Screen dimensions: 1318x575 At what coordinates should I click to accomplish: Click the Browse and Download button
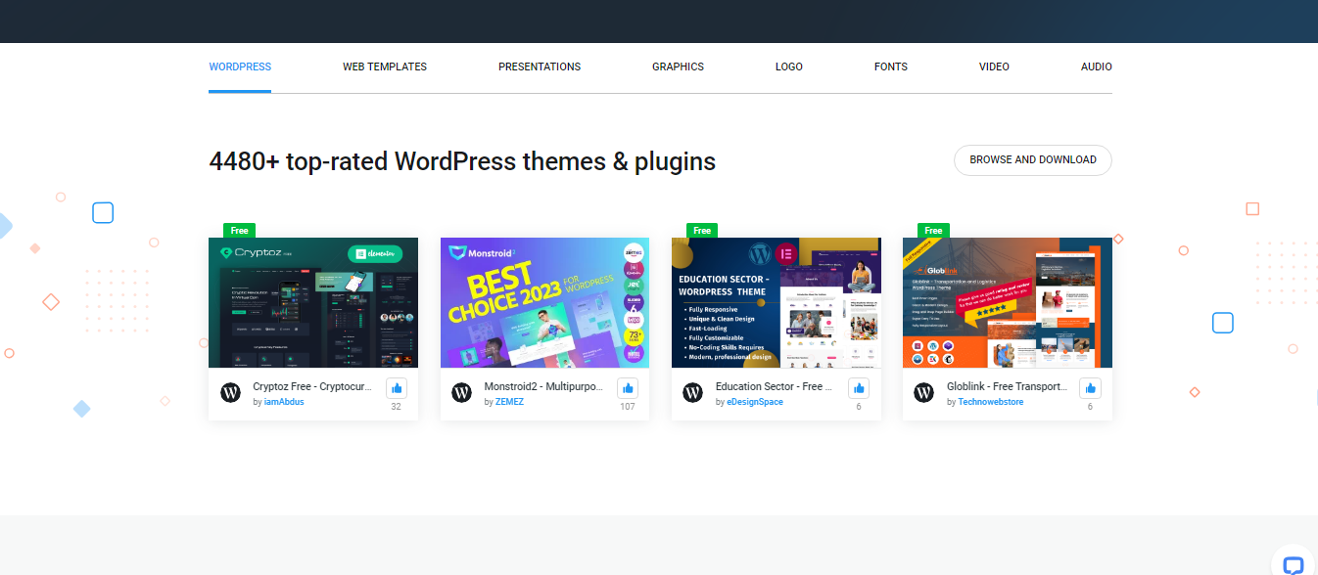coord(1032,160)
